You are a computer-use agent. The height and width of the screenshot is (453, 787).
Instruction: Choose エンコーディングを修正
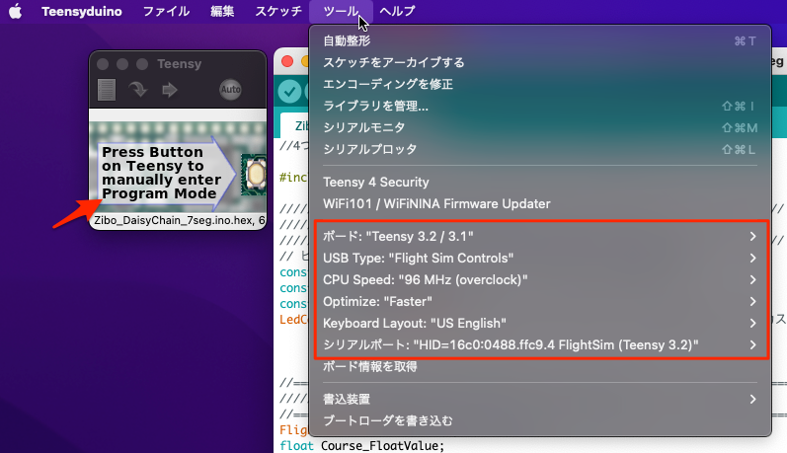coord(540,84)
